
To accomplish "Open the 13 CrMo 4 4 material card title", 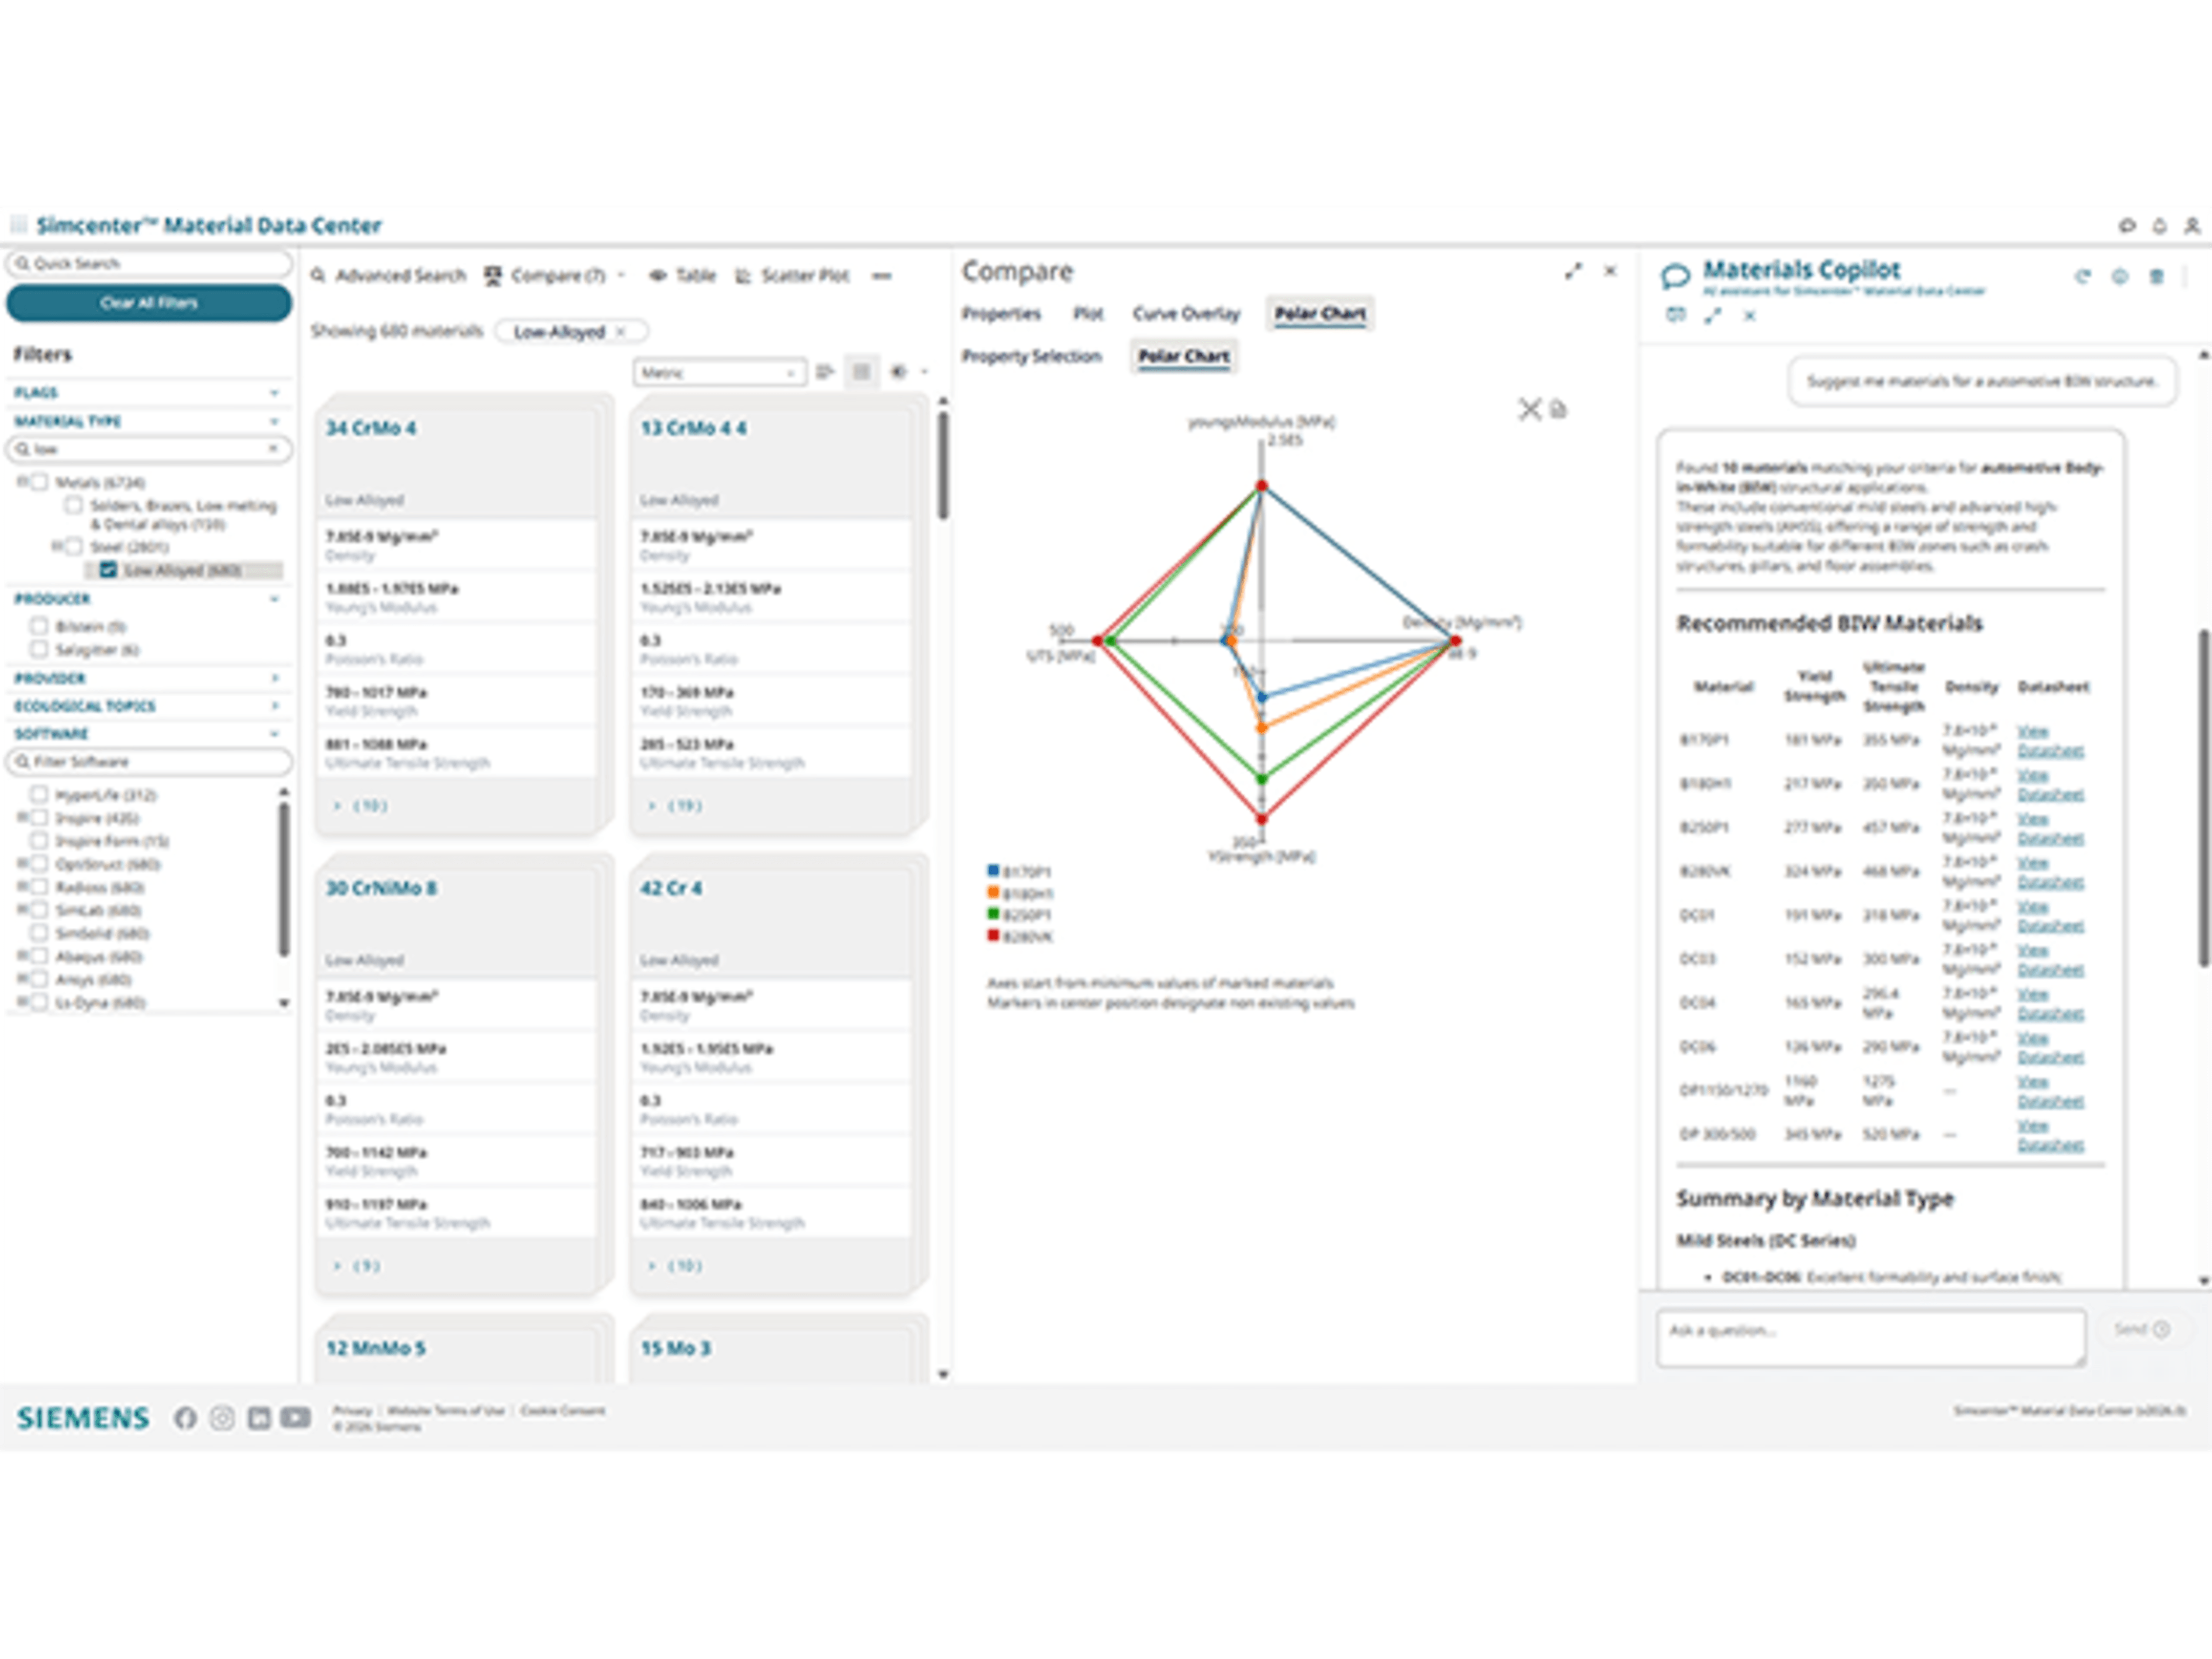I will (693, 428).
